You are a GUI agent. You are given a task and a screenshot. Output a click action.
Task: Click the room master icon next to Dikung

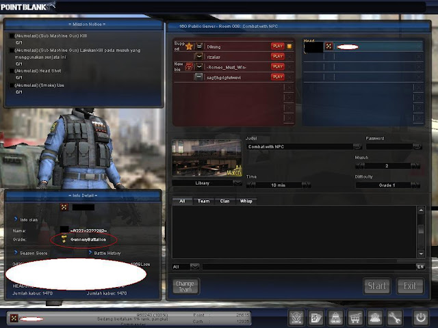pos(289,46)
